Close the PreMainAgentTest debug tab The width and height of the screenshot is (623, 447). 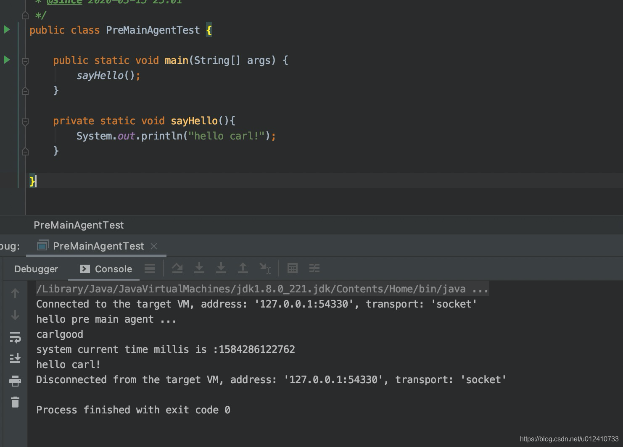tap(154, 246)
